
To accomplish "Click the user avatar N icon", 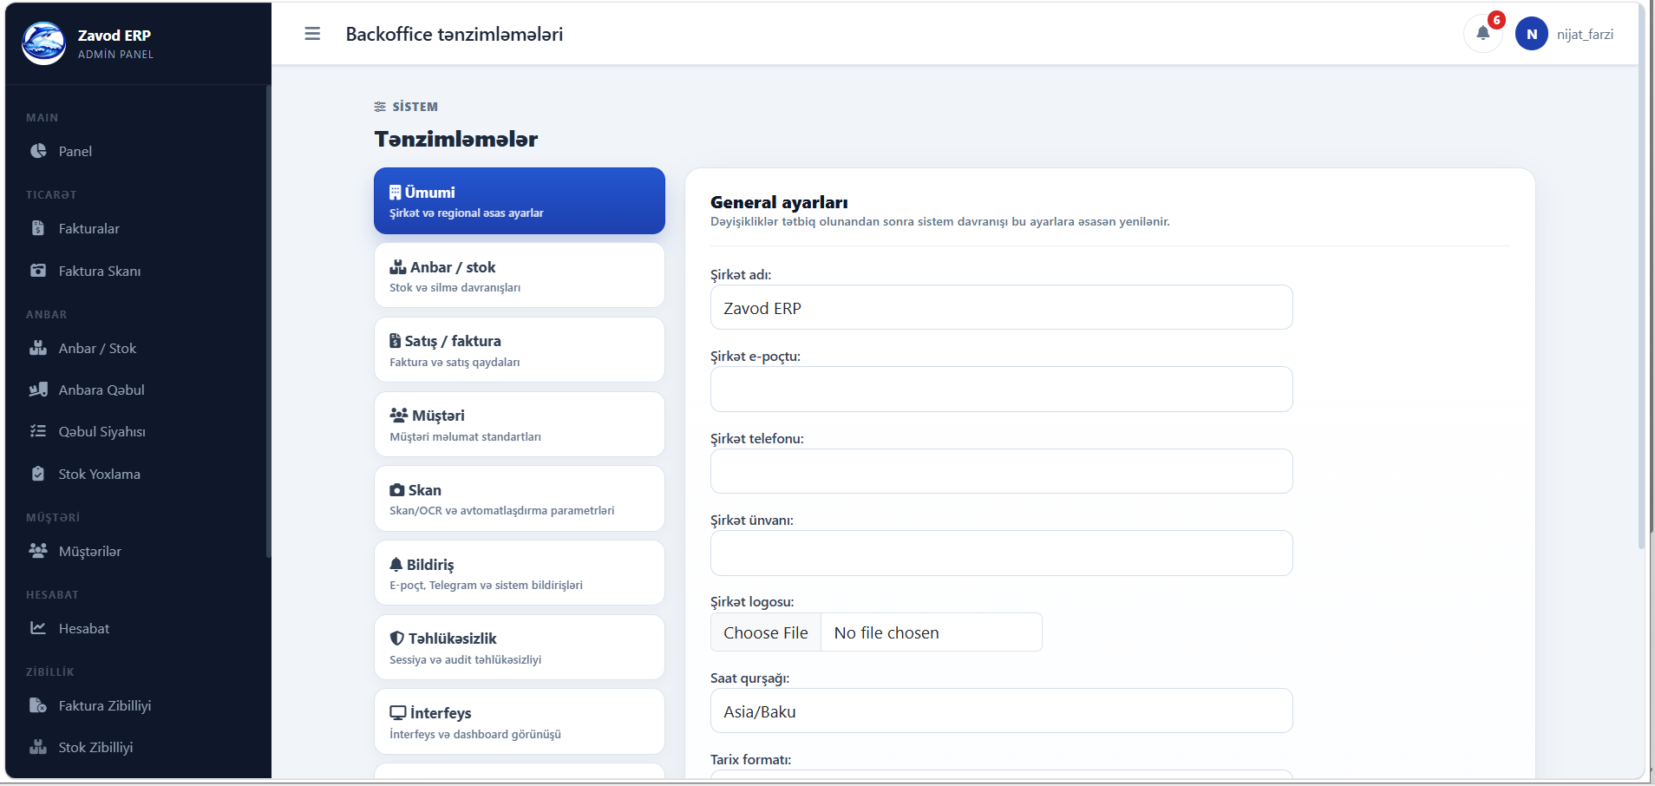I will [1531, 34].
